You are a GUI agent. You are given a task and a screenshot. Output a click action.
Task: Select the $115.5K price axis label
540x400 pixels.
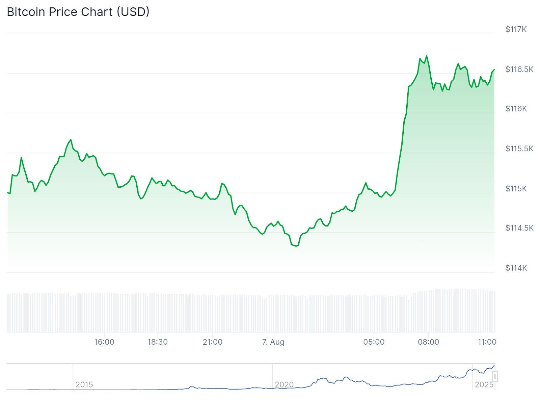point(519,149)
